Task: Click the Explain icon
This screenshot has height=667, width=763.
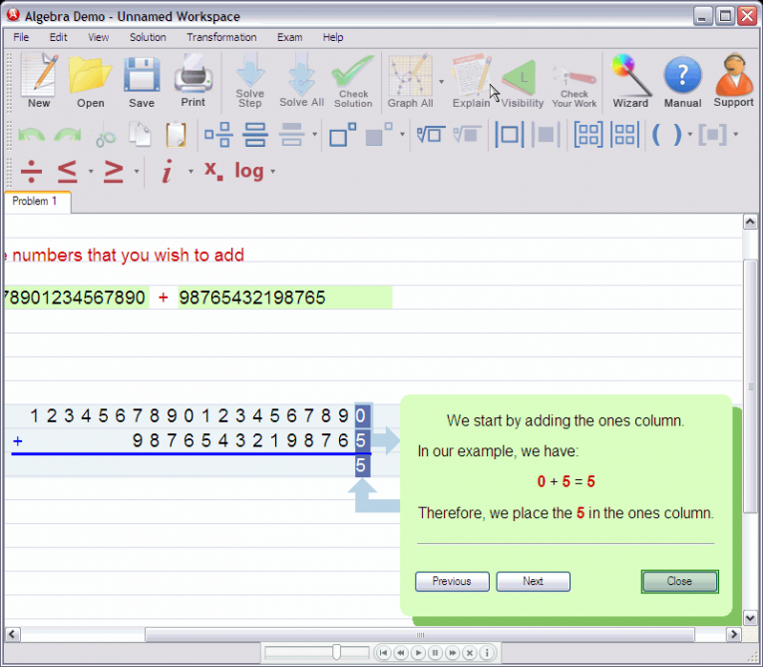Action: 471,81
